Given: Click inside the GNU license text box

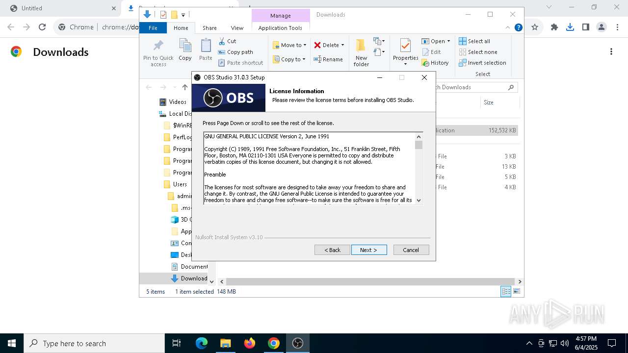Looking at the screenshot, I should click(309, 168).
